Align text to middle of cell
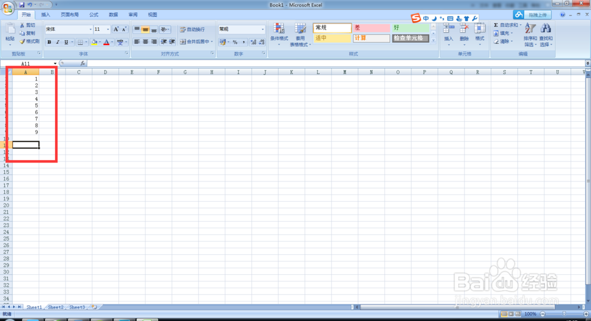Viewport: 591px width, 321px height. coord(145,30)
